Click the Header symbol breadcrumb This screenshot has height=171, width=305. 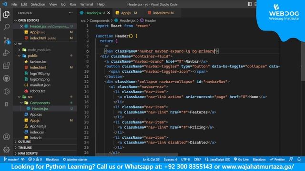point(148,20)
